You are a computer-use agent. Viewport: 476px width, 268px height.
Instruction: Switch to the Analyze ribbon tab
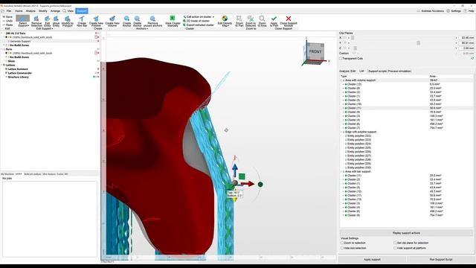(x=30, y=11)
